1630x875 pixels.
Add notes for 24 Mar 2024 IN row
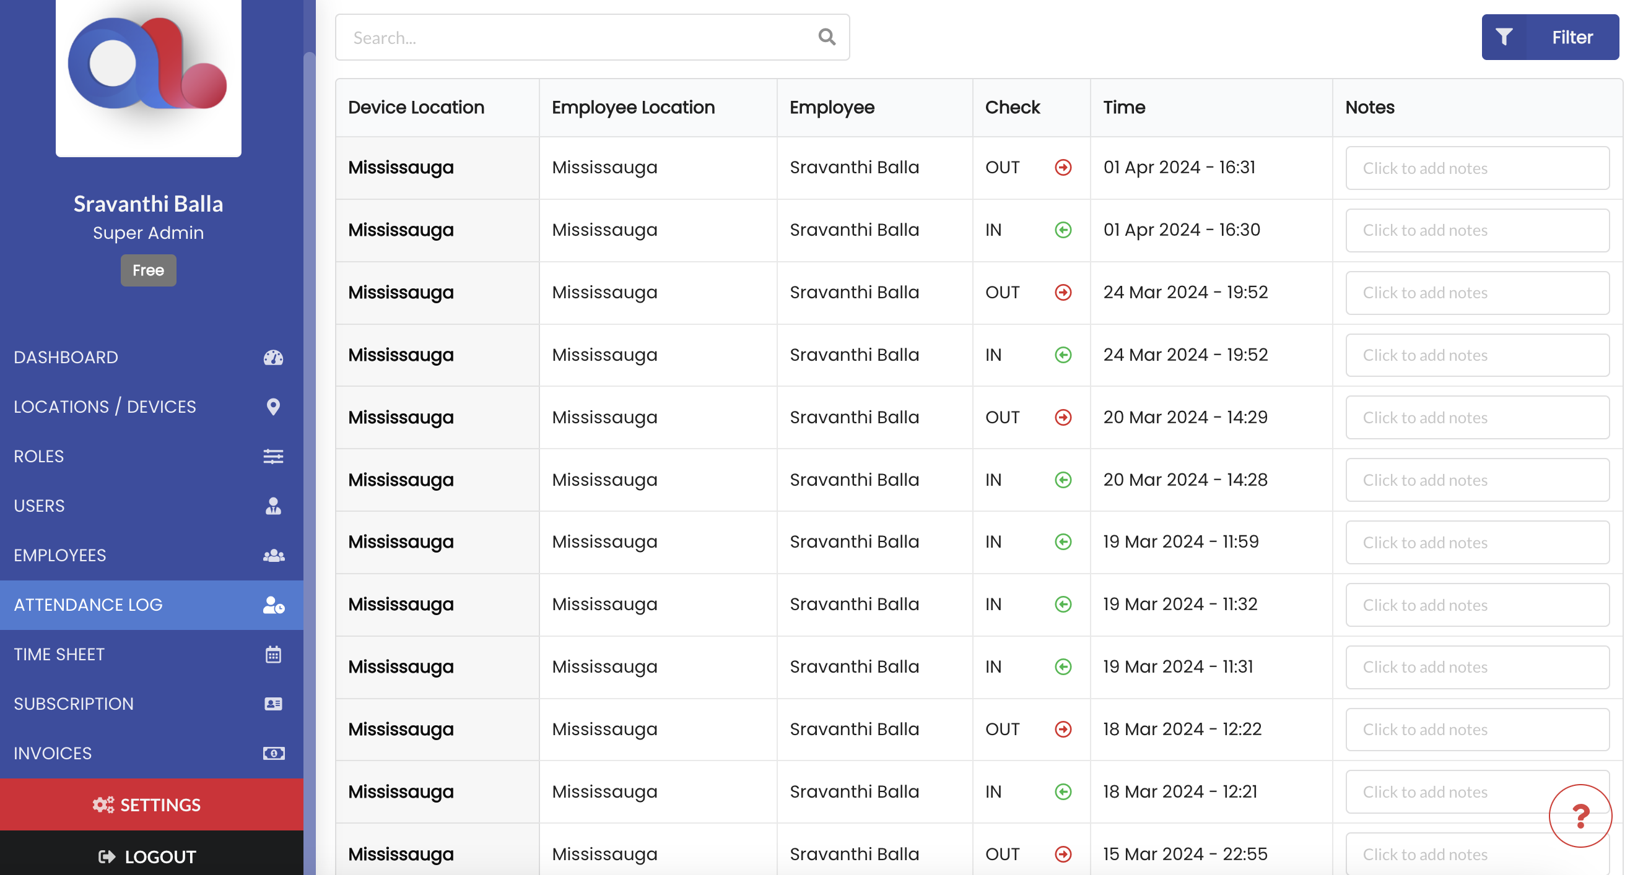(x=1478, y=355)
